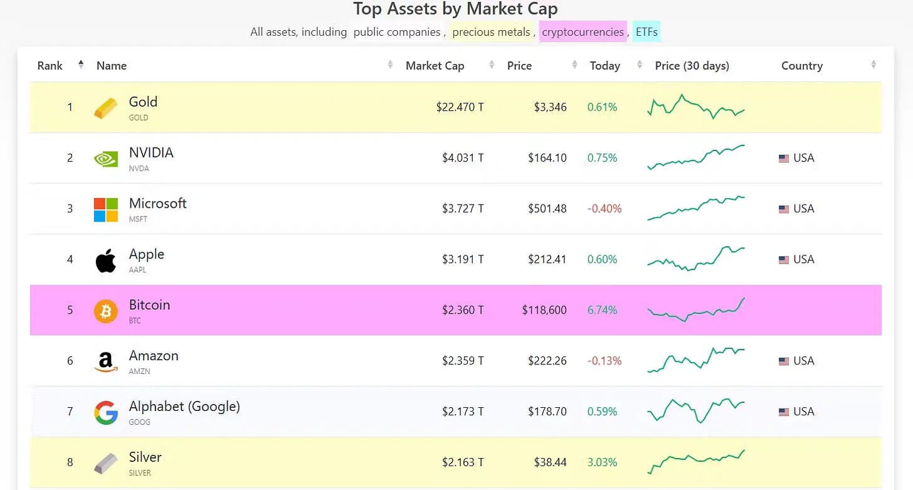Click the Amazon logo icon
The height and width of the screenshot is (490, 913).
(105, 362)
